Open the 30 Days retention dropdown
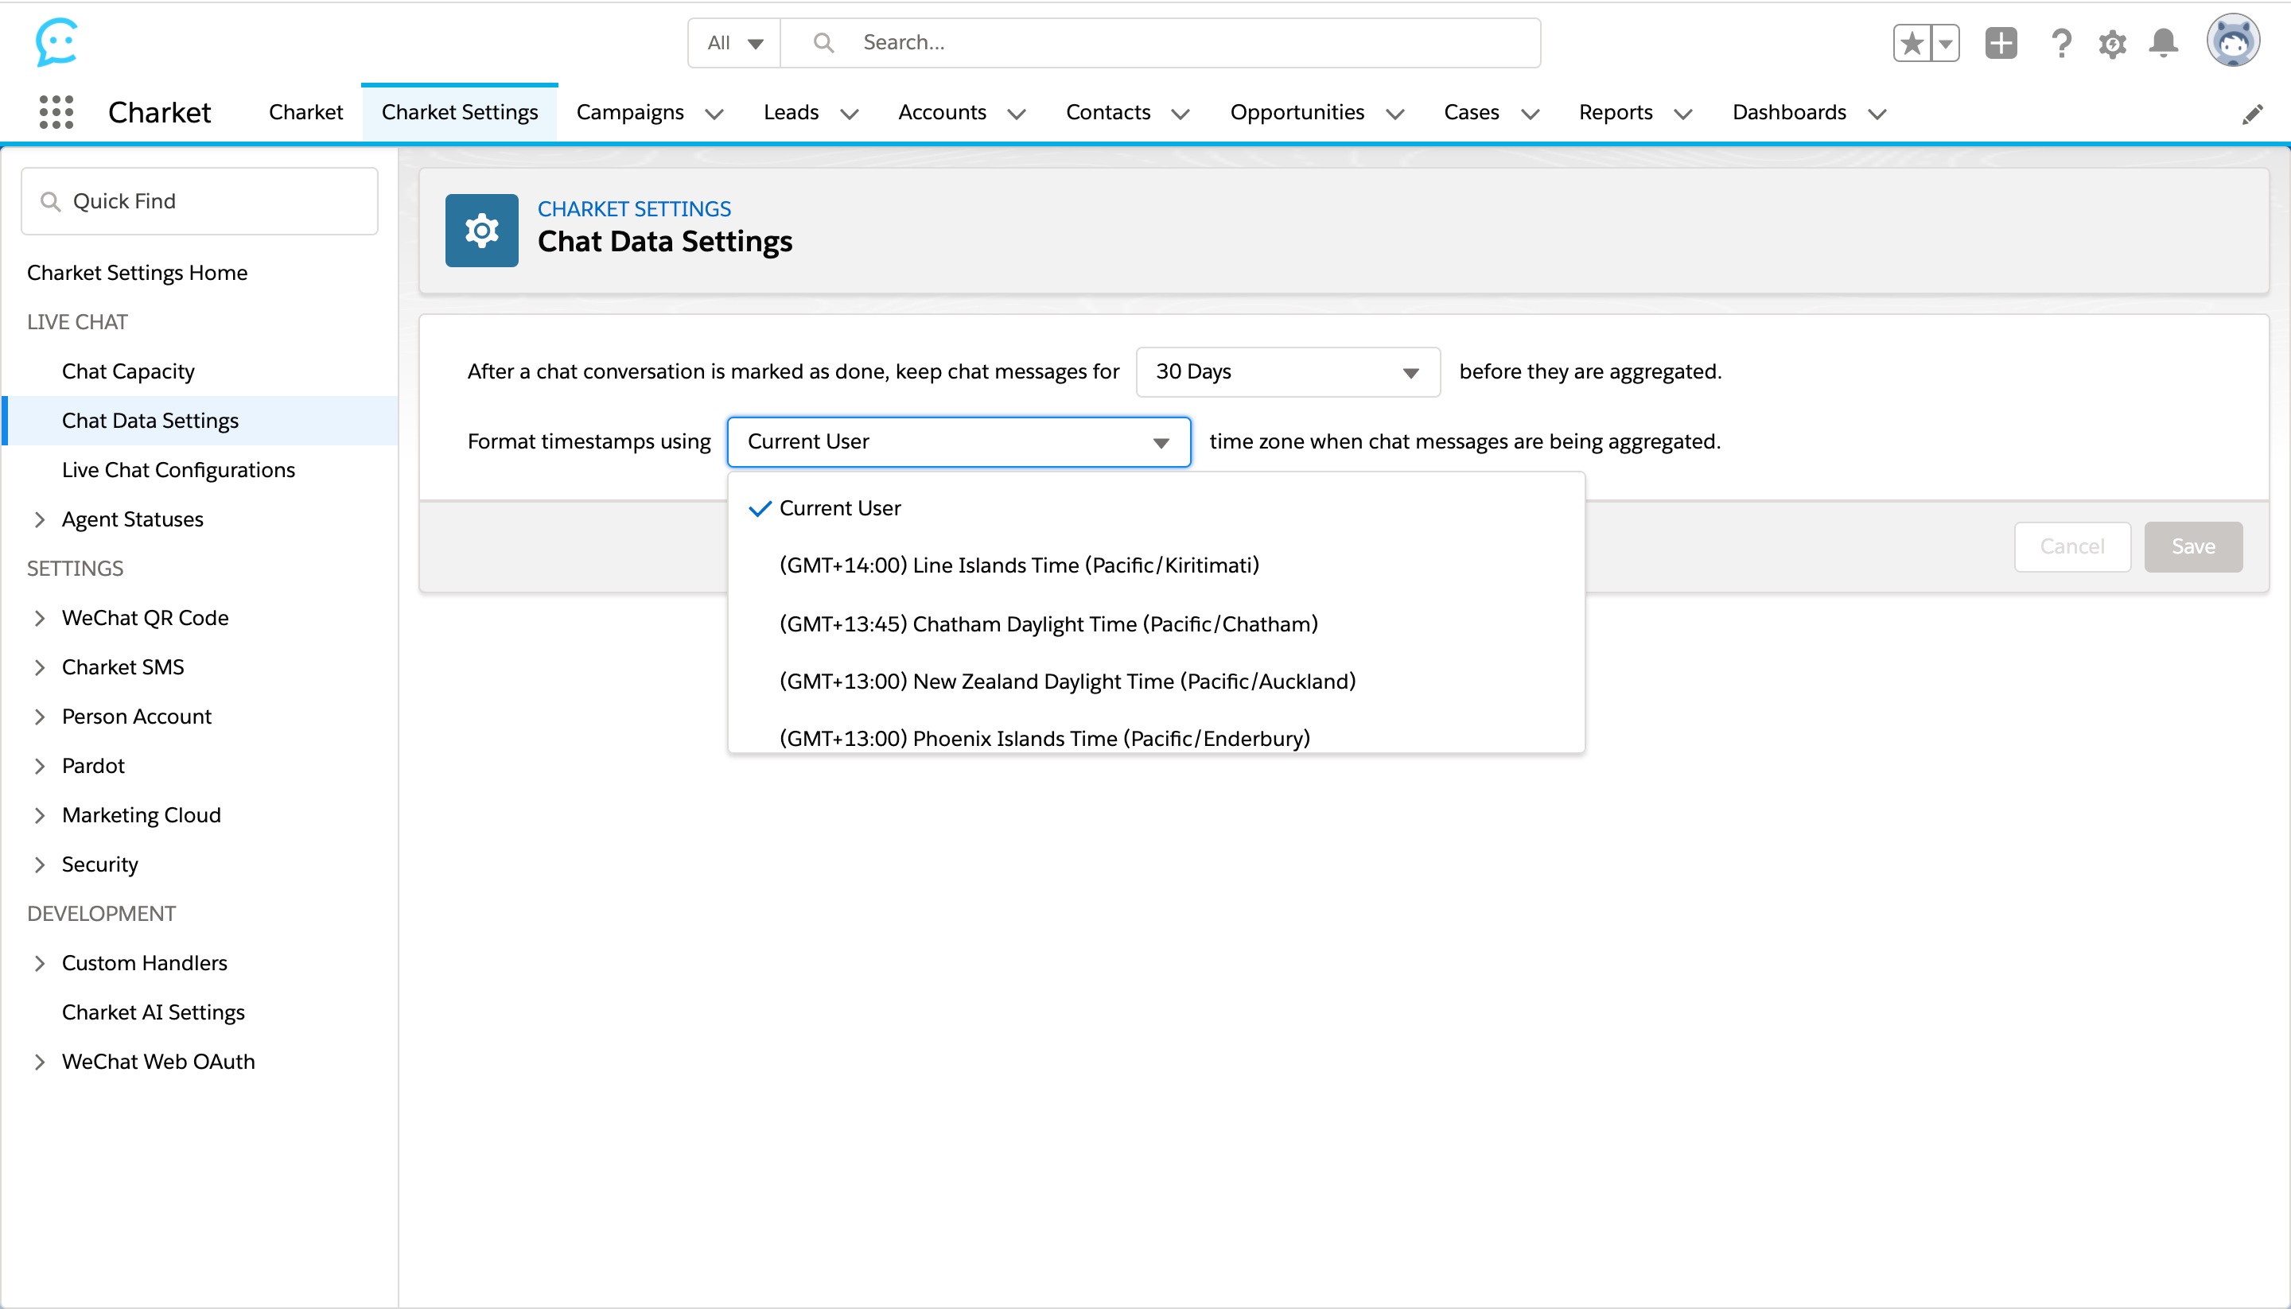The width and height of the screenshot is (2291, 1309). pyautogui.click(x=1288, y=371)
